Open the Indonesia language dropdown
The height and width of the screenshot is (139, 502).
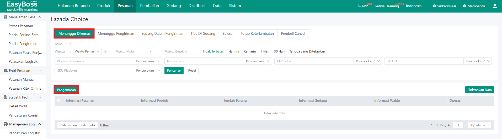415,6
